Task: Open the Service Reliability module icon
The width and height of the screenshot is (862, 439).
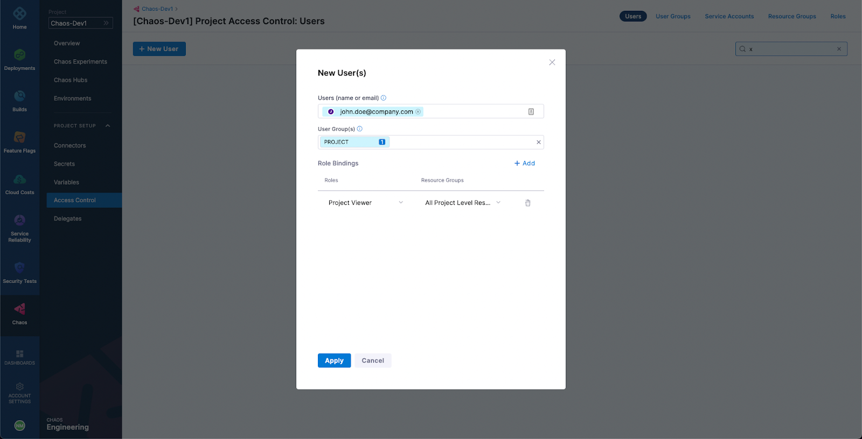Action: click(19, 220)
